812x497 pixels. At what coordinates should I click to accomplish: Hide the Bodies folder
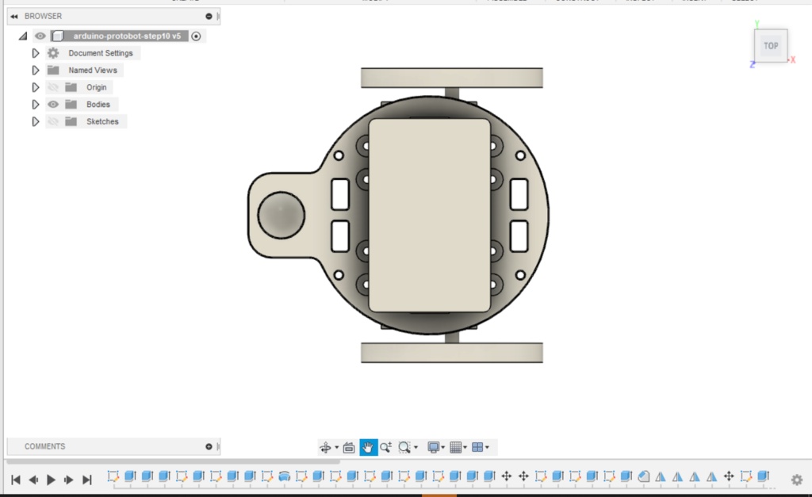pos(53,104)
